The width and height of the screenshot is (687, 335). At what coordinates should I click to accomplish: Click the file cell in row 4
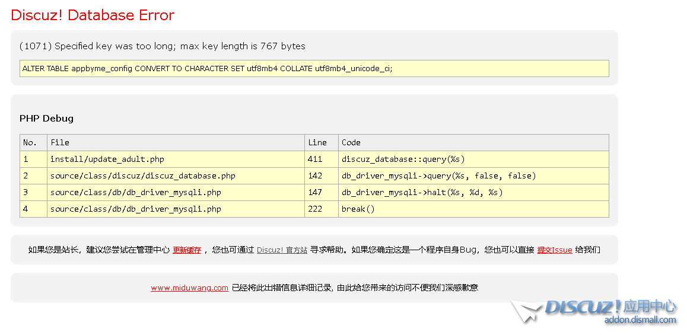click(176, 209)
